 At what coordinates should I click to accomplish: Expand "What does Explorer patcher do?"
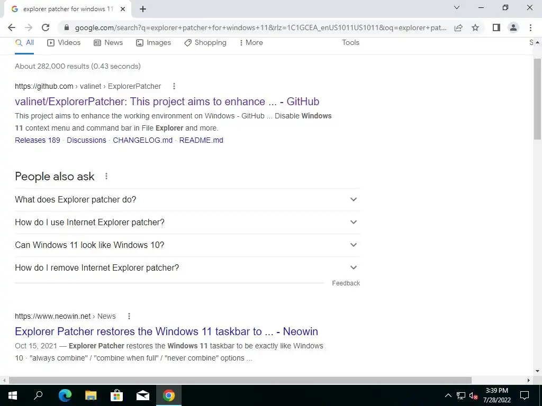click(187, 199)
